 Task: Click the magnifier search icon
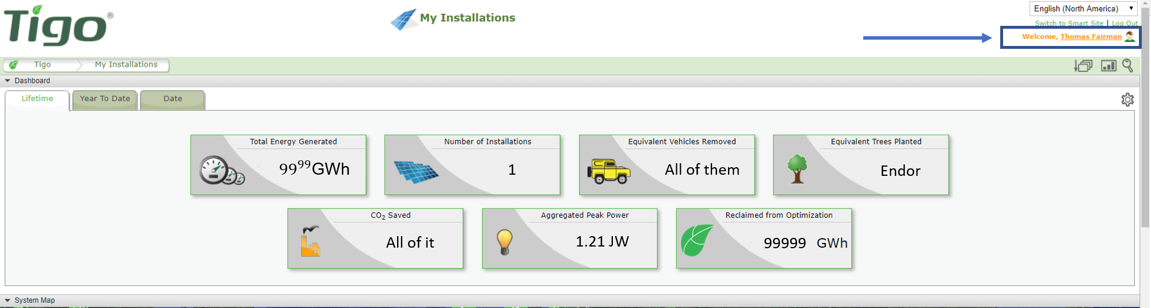[x=1128, y=66]
